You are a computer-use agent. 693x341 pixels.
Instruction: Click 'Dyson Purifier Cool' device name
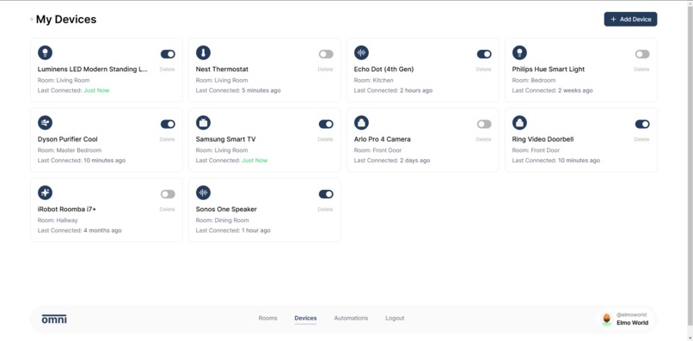(x=68, y=139)
